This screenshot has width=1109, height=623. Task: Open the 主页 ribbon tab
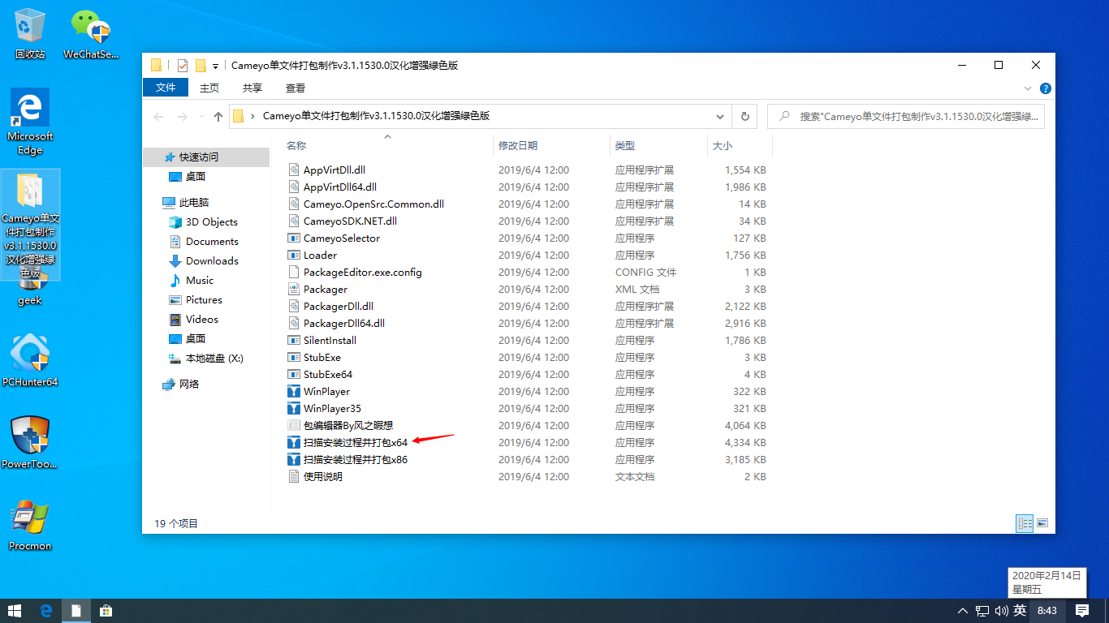coord(209,88)
